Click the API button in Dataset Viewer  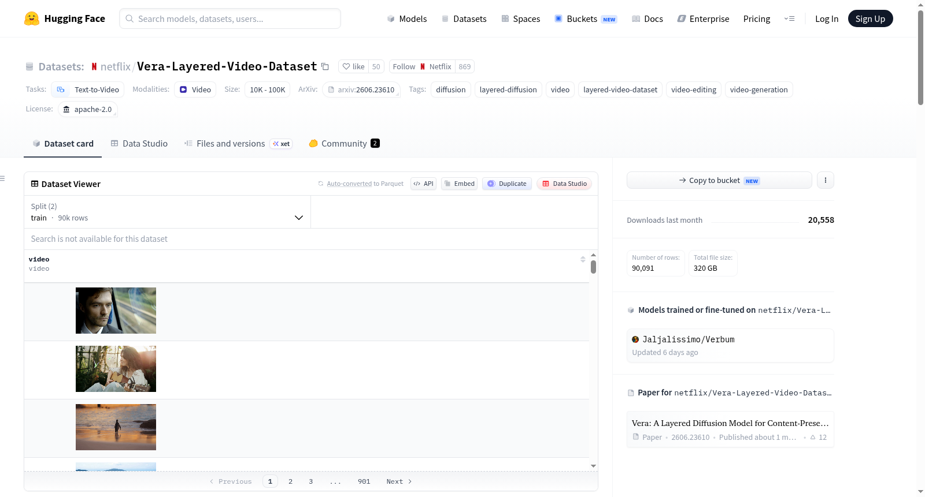click(423, 184)
